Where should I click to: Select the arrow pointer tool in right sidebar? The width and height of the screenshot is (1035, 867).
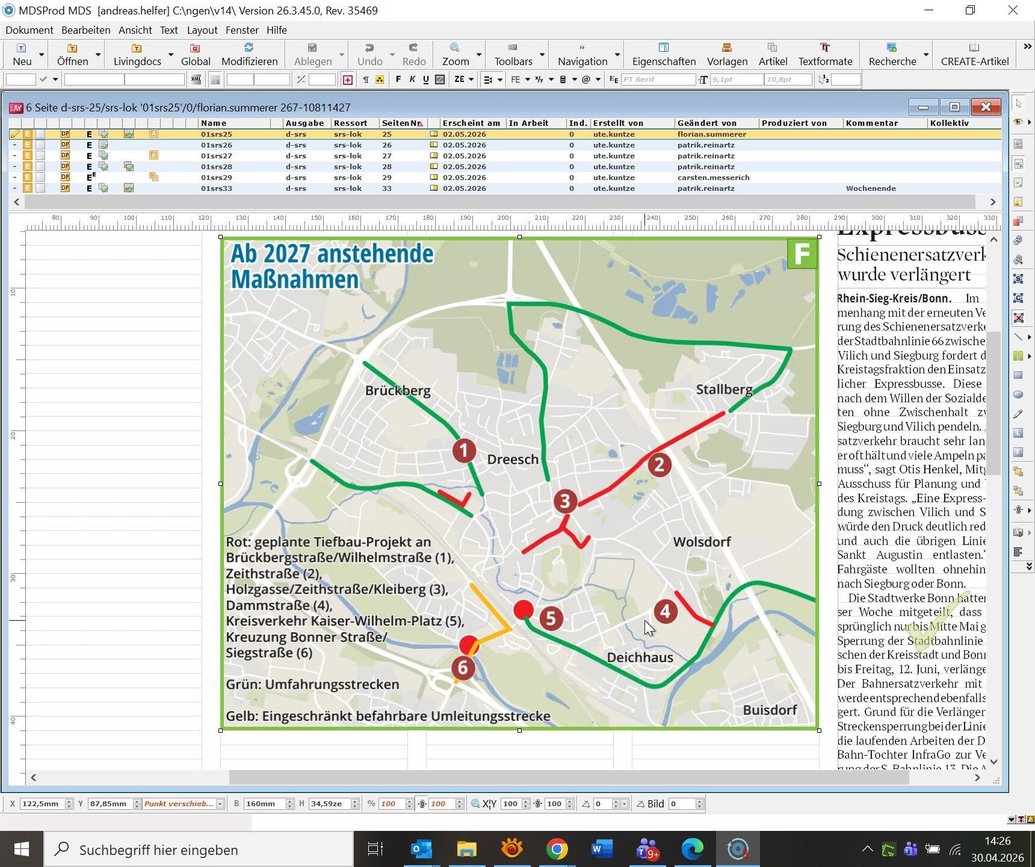[x=1018, y=104]
